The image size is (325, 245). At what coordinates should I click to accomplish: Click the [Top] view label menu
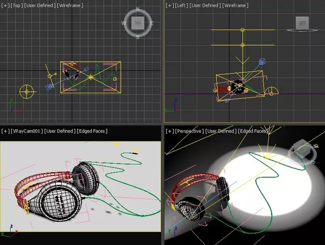tap(17, 6)
